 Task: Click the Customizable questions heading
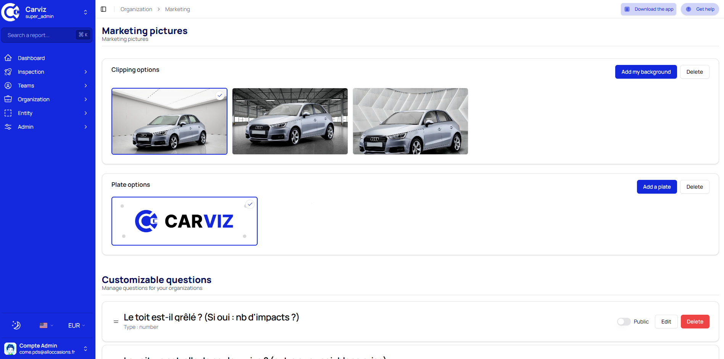(x=156, y=280)
